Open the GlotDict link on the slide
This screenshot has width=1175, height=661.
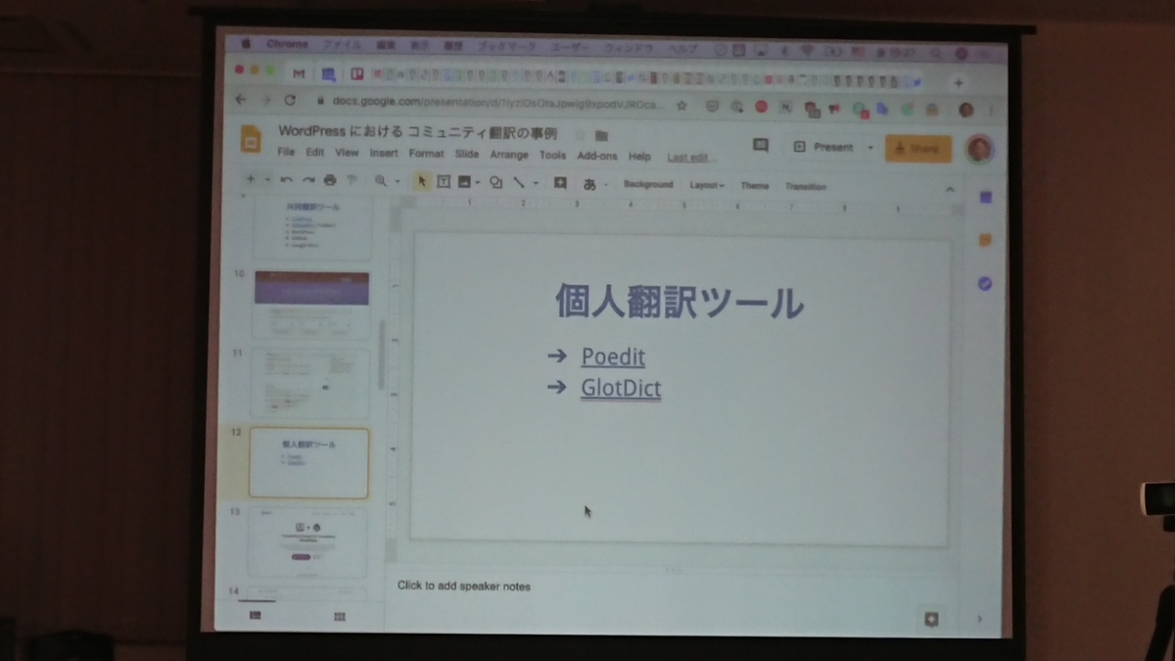point(621,388)
